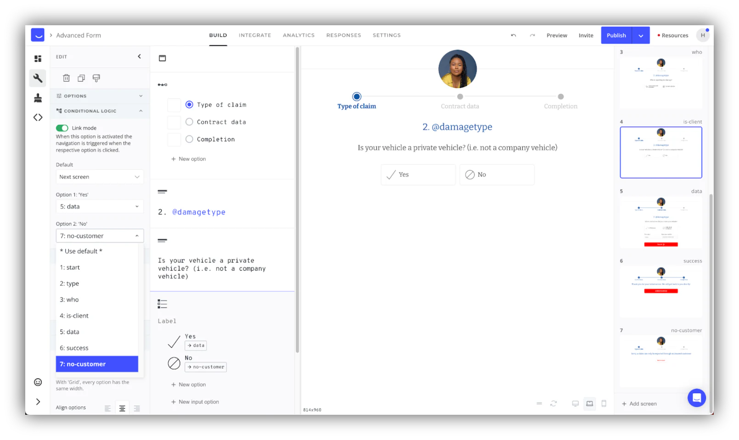
Task: Open Option 1 'Yes' dropdown showing 5: data
Action: [x=100, y=206]
